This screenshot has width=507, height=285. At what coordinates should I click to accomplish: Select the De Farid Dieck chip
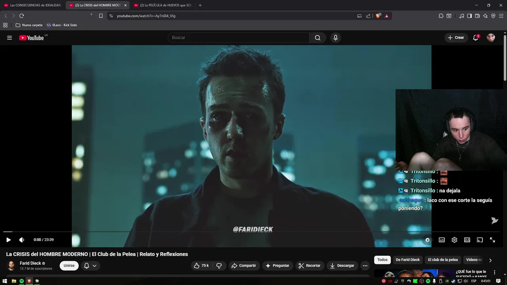coord(408,260)
